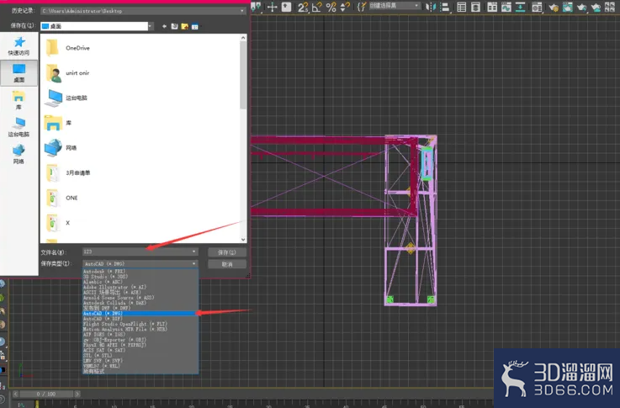Click the time slider showing 0 / 100
The height and width of the screenshot is (408, 620).
(x=46, y=394)
